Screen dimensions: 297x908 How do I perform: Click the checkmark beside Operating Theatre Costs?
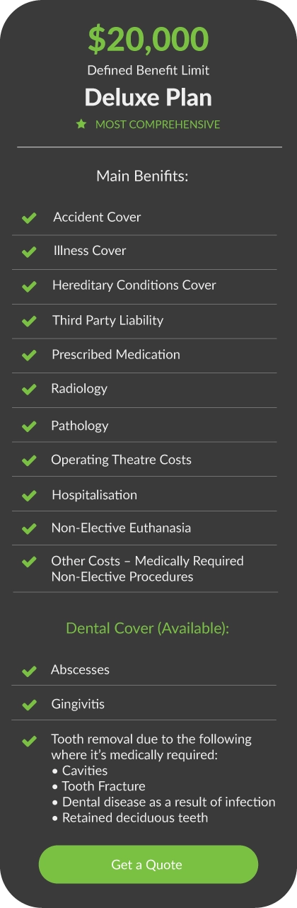pyautogui.click(x=29, y=460)
